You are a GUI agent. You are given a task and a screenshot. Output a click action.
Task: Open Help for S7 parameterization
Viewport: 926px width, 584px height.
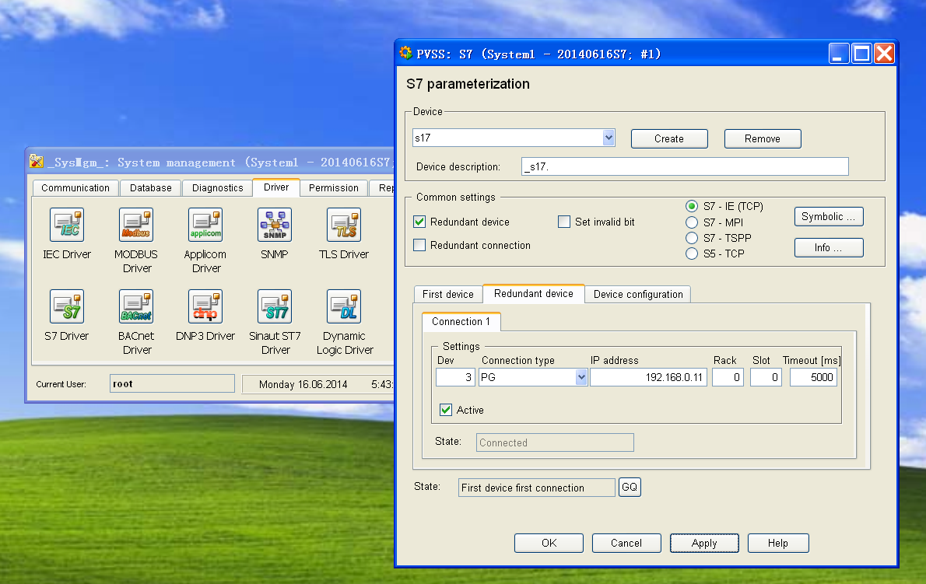coord(778,543)
